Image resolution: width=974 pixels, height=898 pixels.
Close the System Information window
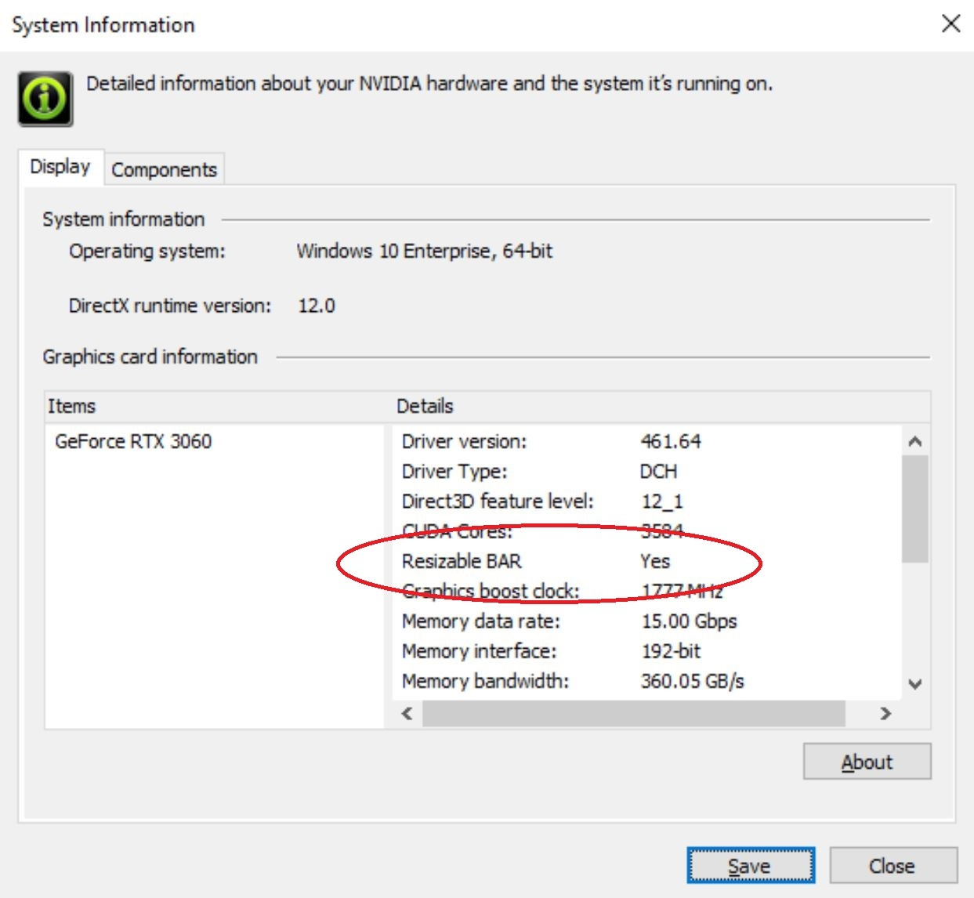[950, 24]
